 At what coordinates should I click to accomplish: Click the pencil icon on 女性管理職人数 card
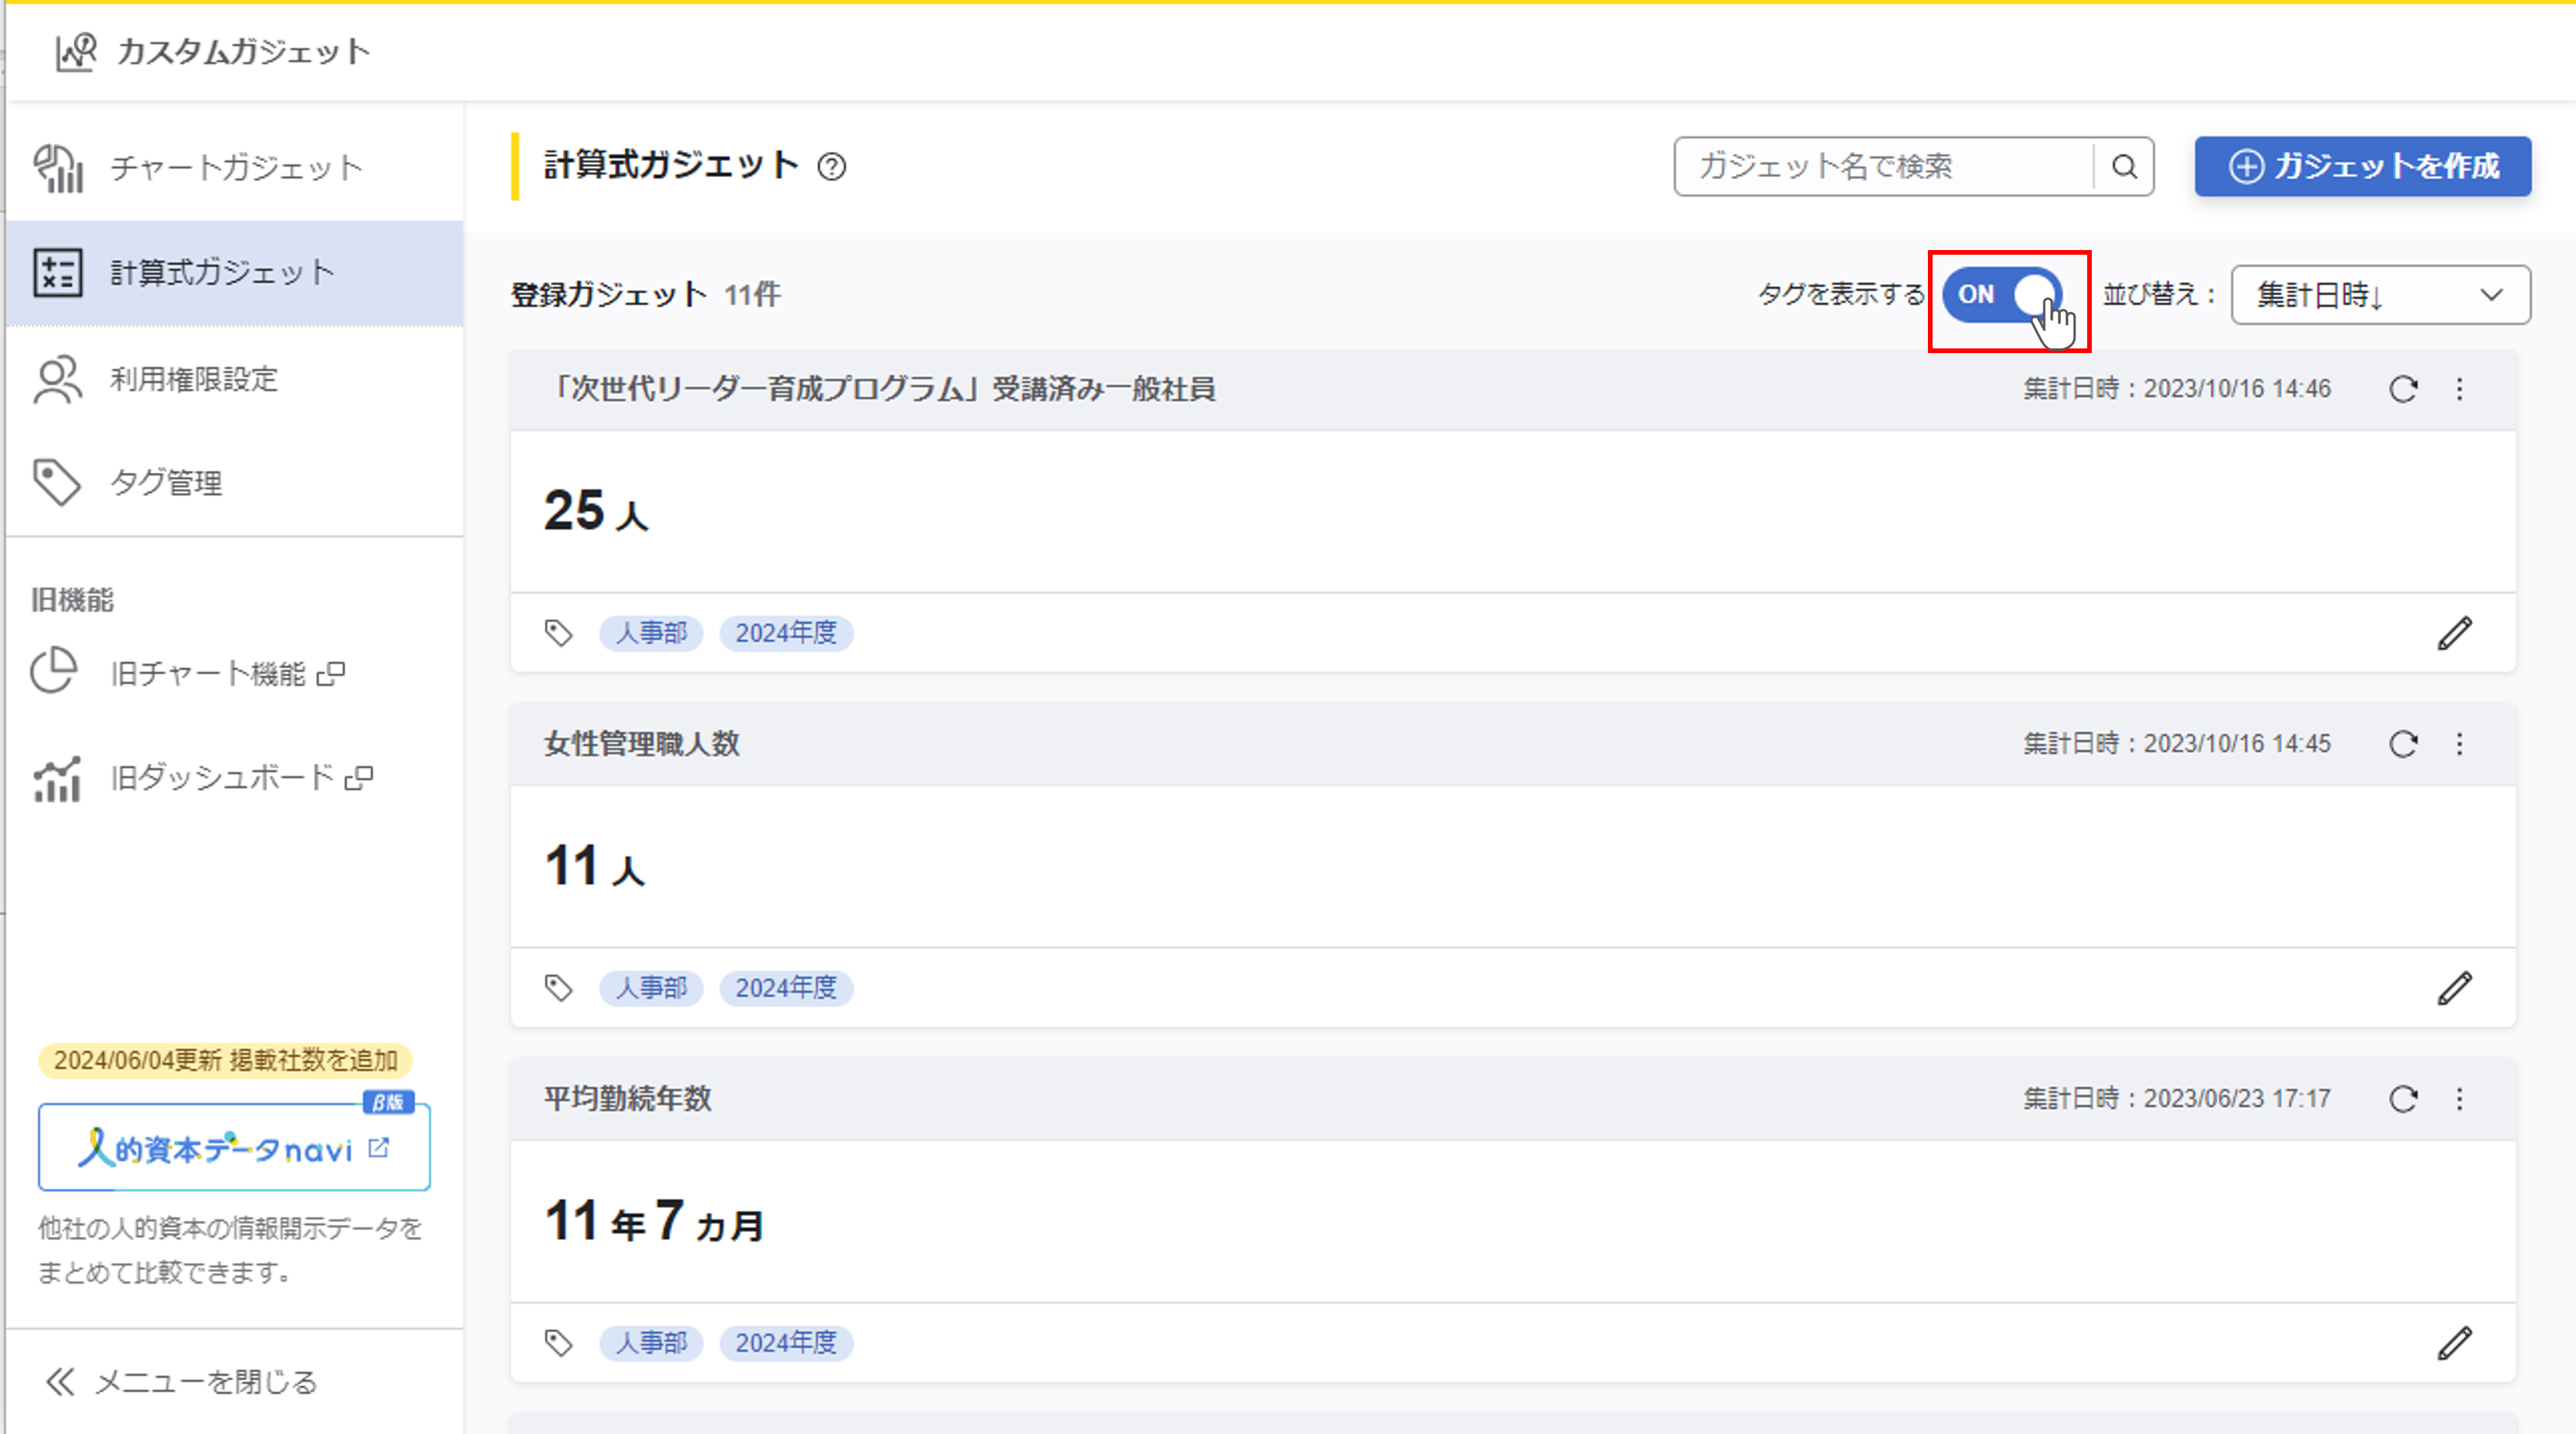pos(2454,988)
